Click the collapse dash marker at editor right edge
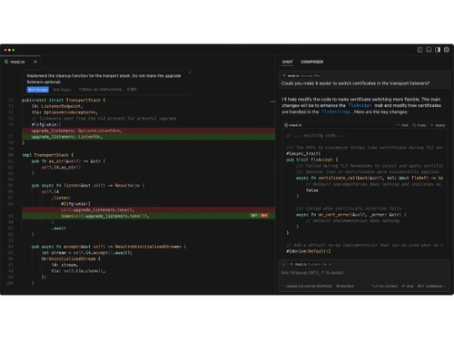Screen dimensions: 454x340 coord(272,102)
